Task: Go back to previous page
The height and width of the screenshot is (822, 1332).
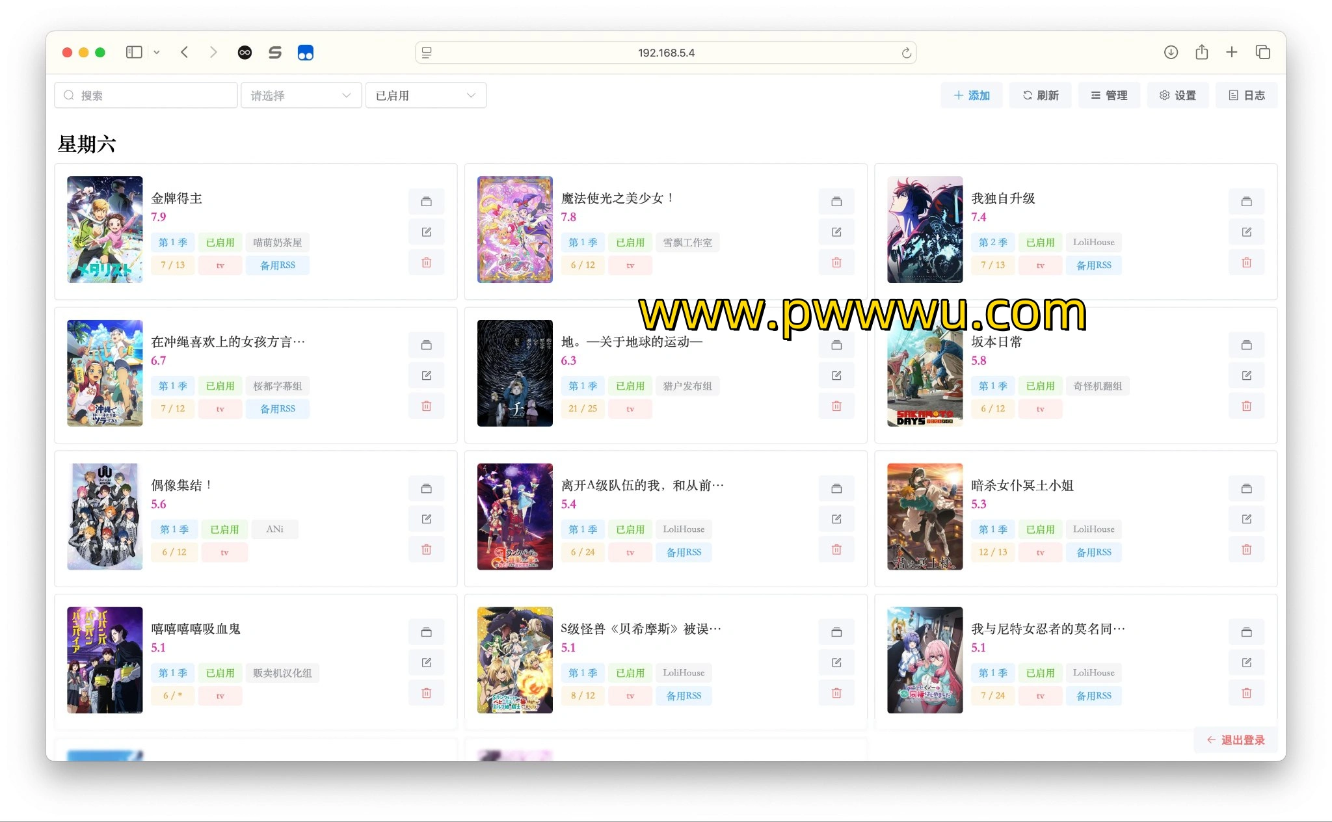Action: (x=185, y=52)
